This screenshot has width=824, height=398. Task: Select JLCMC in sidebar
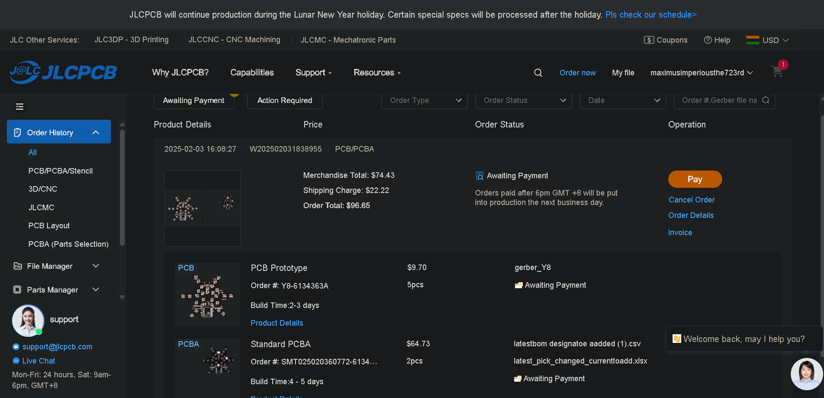pos(41,208)
